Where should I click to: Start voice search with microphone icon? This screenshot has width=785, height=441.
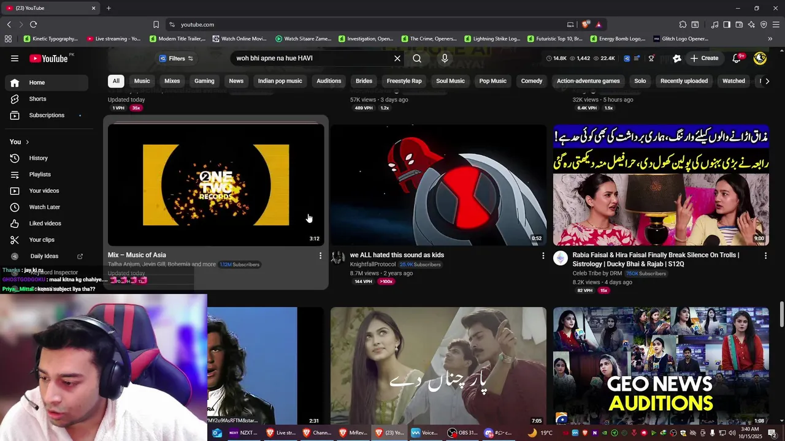click(x=445, y=58)
